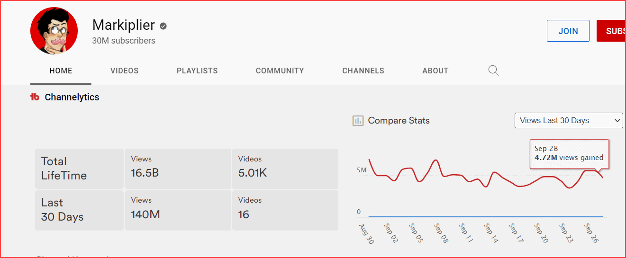Click the Compare Stats label

(x=399, y=121)
